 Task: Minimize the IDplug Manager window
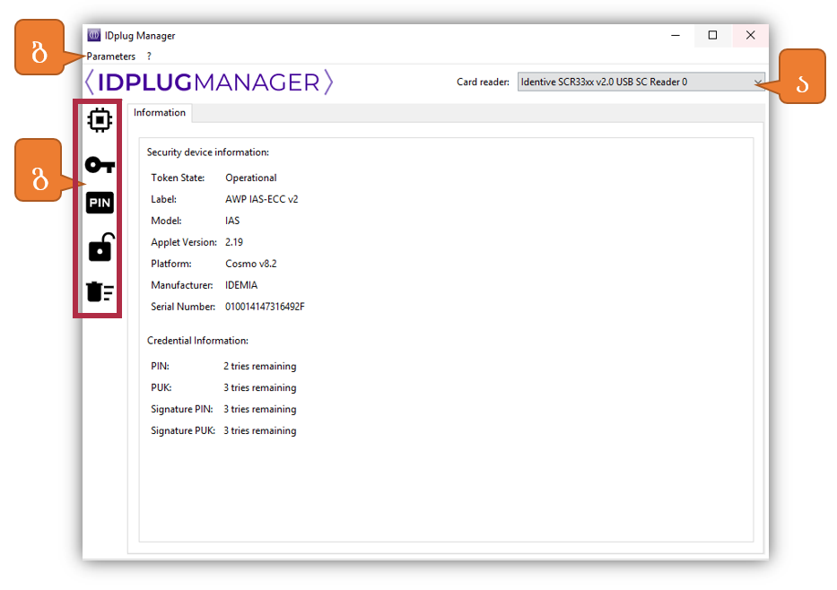pos(676,36)
